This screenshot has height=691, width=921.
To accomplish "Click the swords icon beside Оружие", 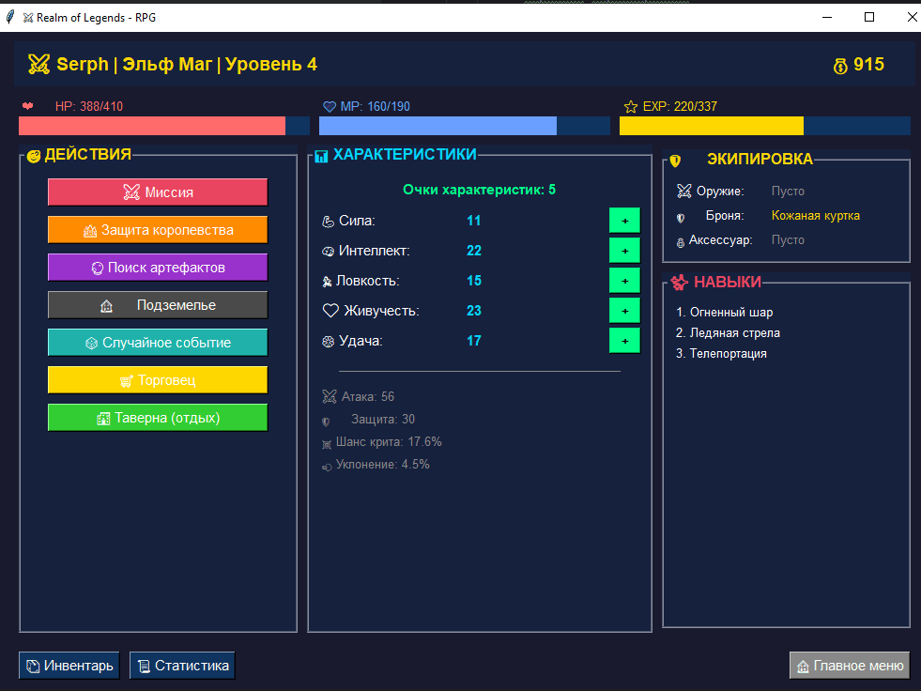I will click(x=683, y=192).
